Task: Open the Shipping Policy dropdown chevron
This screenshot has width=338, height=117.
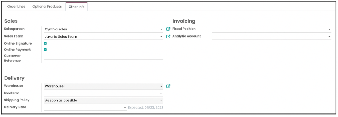Action: [x=161, y=100]
